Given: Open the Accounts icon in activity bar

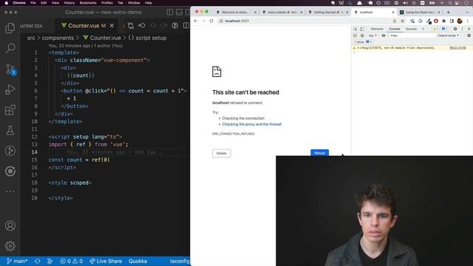Looking at the screenshot, I should tap(10, 225).
